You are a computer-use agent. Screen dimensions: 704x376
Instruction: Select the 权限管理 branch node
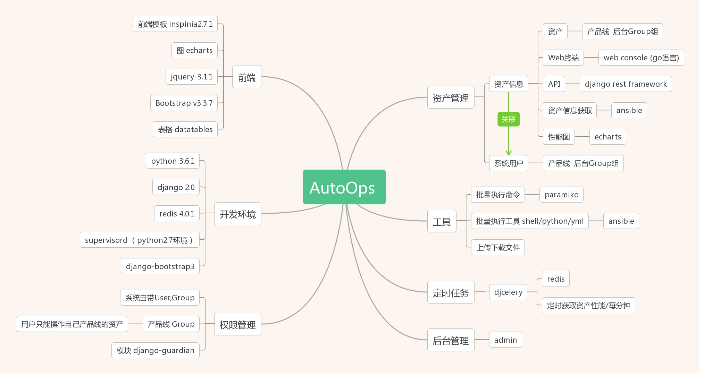pos(238,324)
